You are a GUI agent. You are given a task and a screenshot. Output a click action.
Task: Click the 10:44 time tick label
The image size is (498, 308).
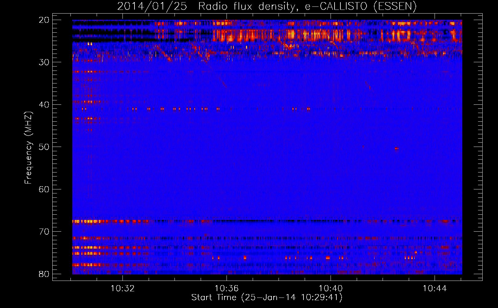[435, 289]
